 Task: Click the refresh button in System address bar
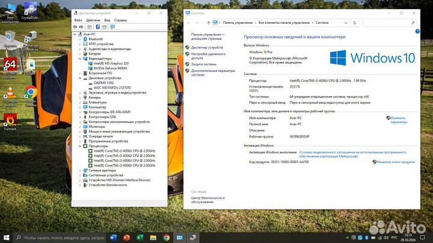[x=355, y=23]
